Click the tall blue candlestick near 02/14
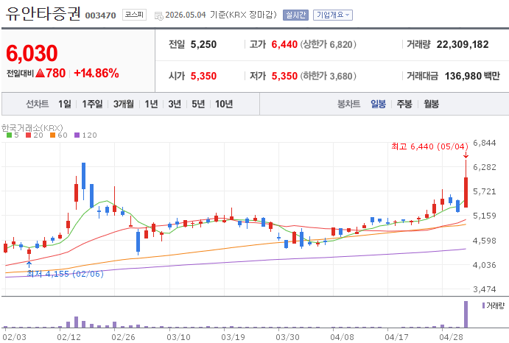 click(x=83, y=176)
